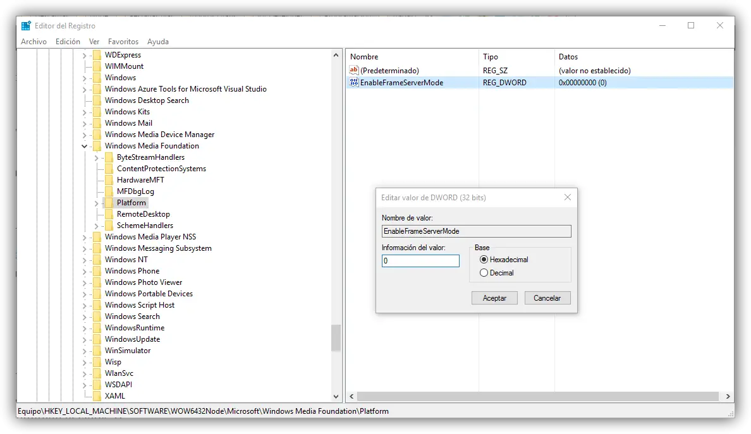The height and width of the screenshot is (434, 751).
Task: Click the WSDAPI folder icon
Action: coord(97,384)
